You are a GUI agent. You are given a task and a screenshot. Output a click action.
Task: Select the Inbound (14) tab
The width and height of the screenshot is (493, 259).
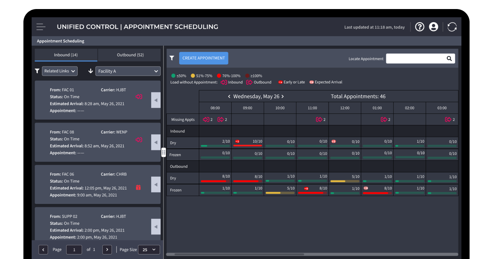(x=66, y=55)
